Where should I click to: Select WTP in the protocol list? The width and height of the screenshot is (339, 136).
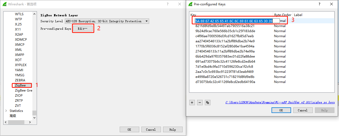point(18,19)
